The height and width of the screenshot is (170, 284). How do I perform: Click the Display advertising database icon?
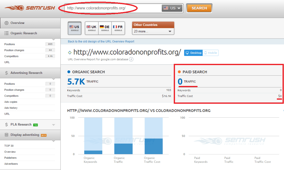pyautogui.click(x=7, y=135)
